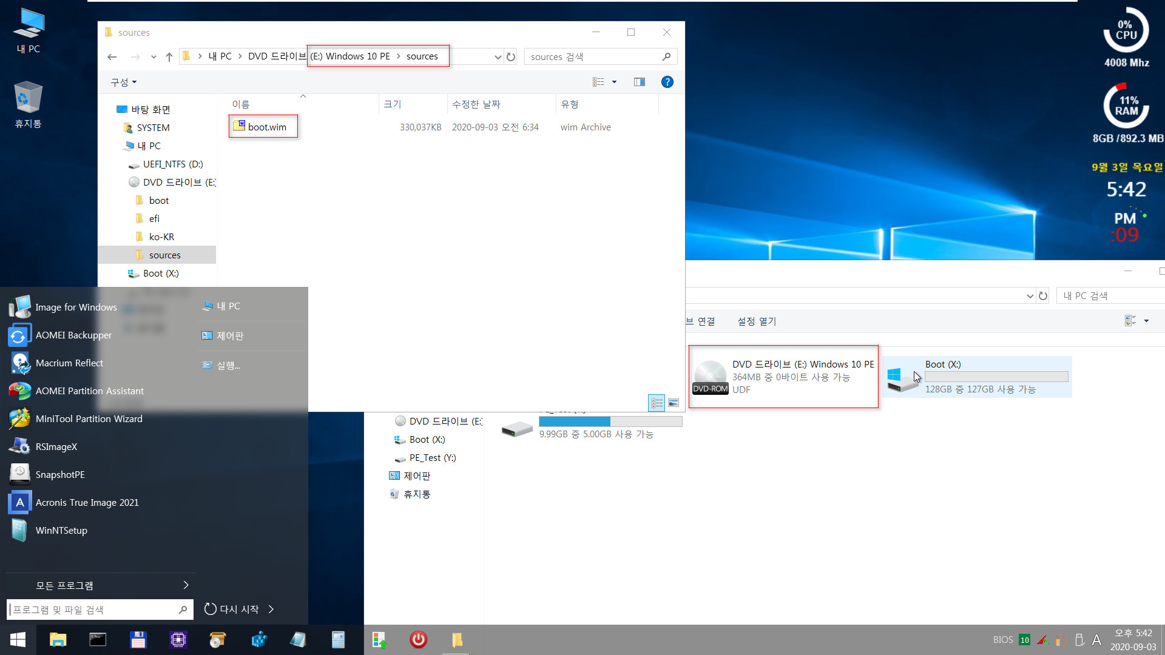
Task: Open 내 PC desktop icon
Action: (x=29, y=31)
